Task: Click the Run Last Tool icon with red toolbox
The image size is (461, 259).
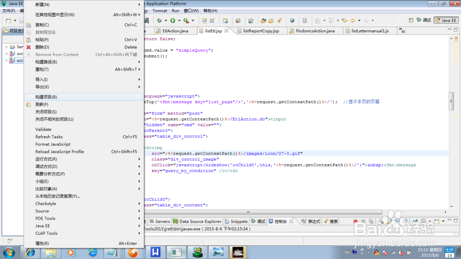Action: coord(186,21)
